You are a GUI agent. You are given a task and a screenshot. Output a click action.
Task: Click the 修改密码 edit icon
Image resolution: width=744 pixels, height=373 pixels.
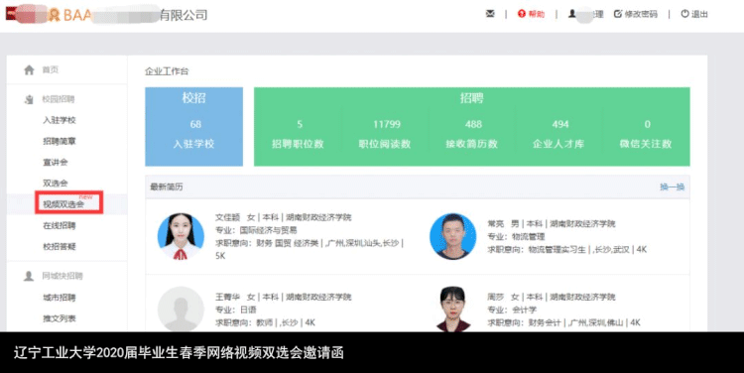pos(618,14)
